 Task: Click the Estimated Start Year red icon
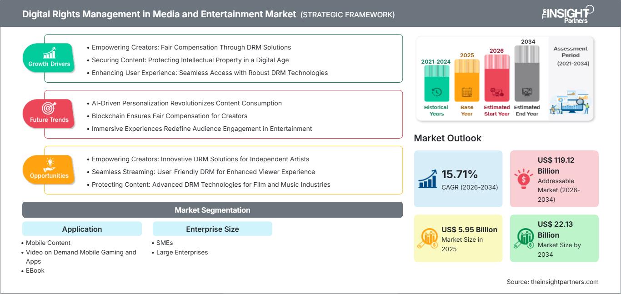(496, 92)
